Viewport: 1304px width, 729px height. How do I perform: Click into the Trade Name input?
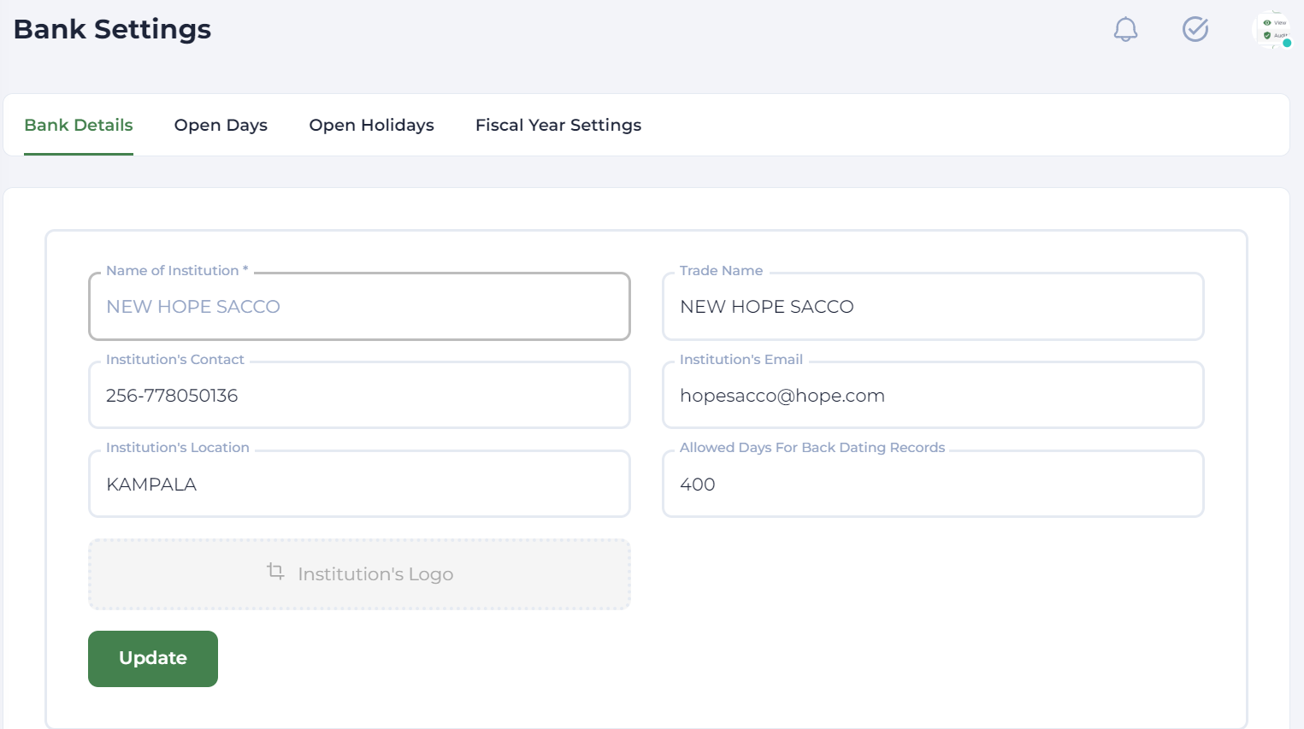pyautogui.click(x=932, y=307)
